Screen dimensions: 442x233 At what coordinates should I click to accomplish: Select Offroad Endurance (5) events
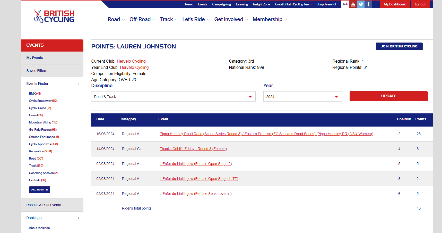[x=44, y=137]
